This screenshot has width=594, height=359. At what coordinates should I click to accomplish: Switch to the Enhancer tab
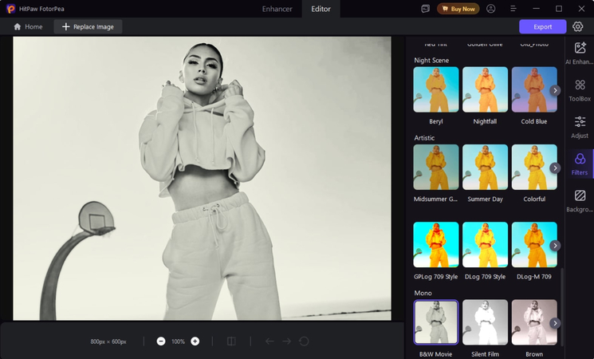pyautogui.click(x=279, y=9)
